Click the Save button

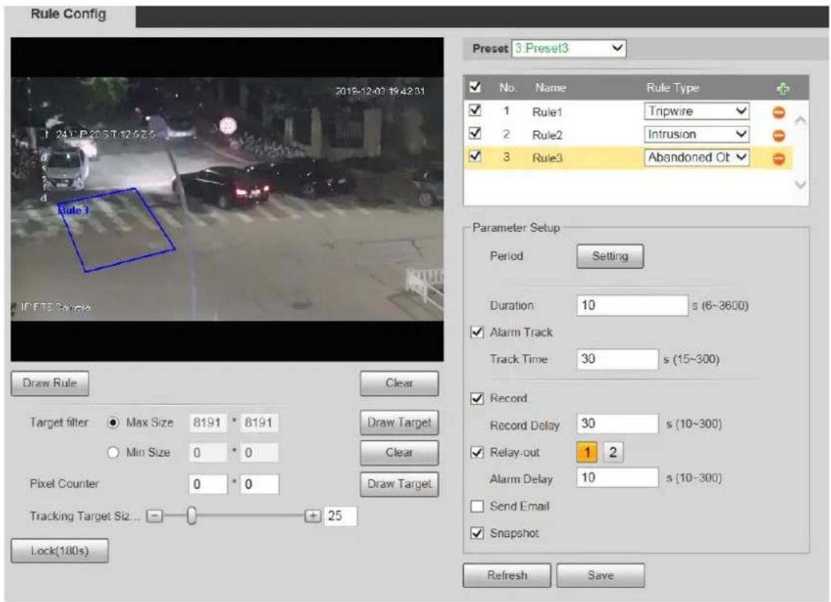point(601,575)
